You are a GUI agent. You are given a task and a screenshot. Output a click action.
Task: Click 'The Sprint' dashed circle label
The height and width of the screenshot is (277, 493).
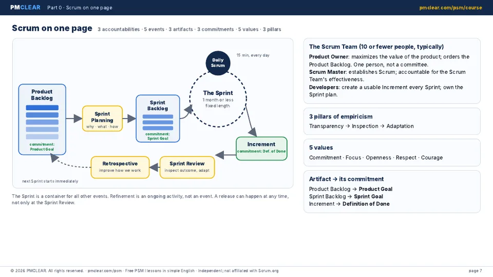(218, 93)
